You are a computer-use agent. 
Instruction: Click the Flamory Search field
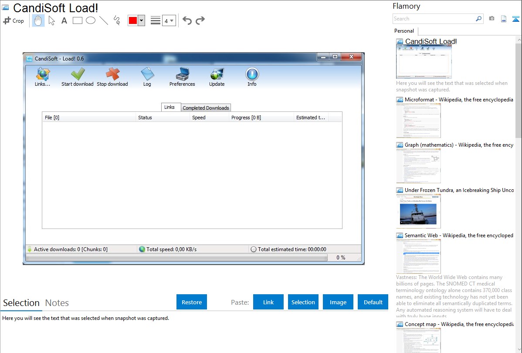coord(434,19)
